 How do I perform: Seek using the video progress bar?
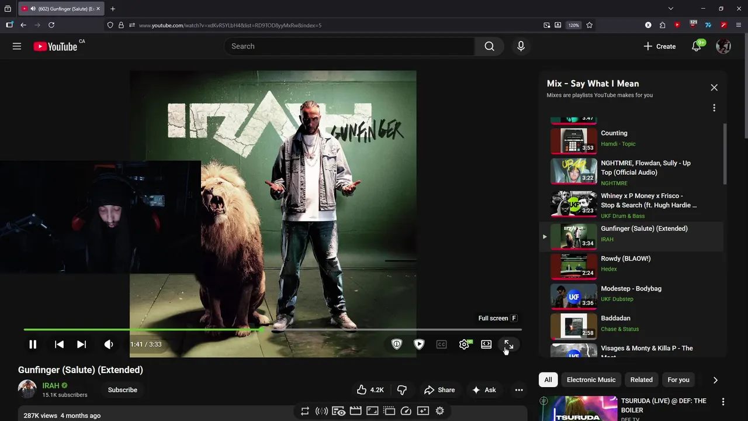[272, 330]
